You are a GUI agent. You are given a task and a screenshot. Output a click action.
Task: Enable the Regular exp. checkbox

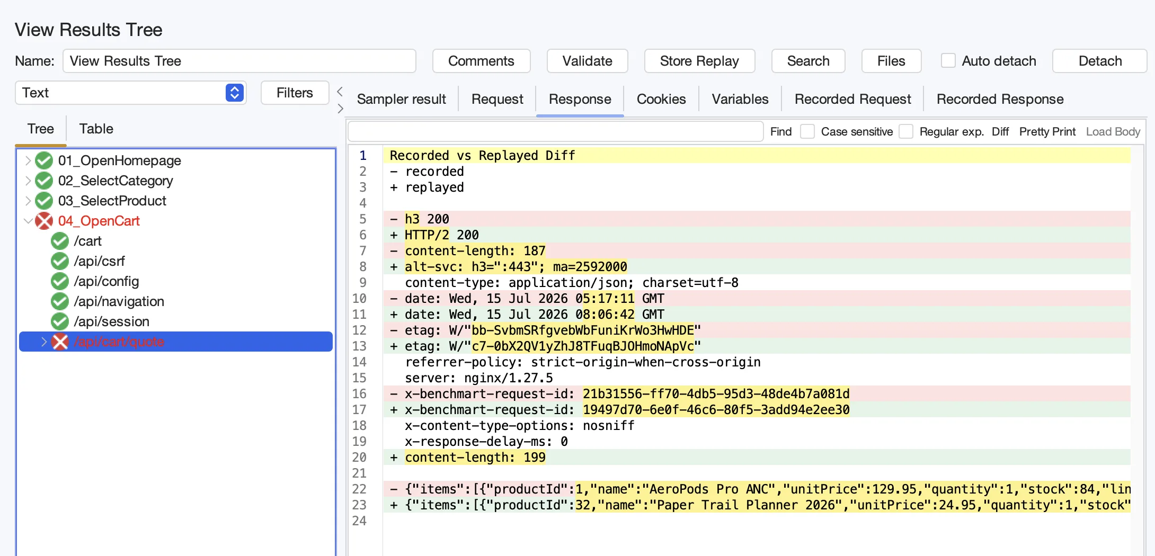906,131
